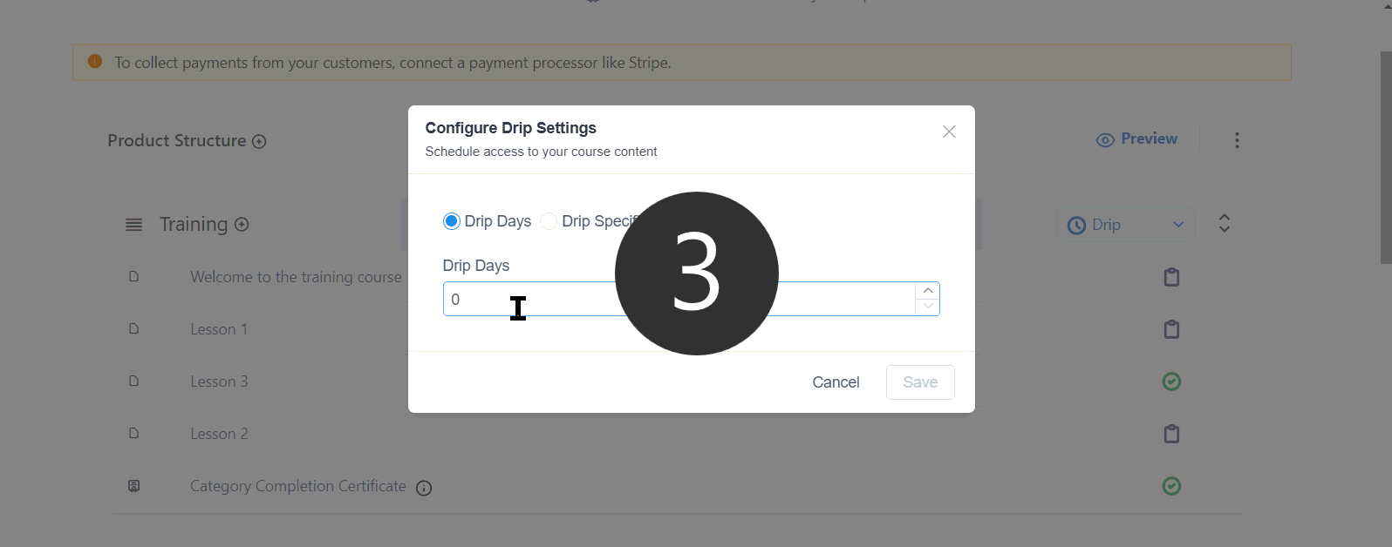Click the published checkmark icon for Lesson 3
Image resolution: width=1392 pixels, height=547 pixels.
point(1172,382)
